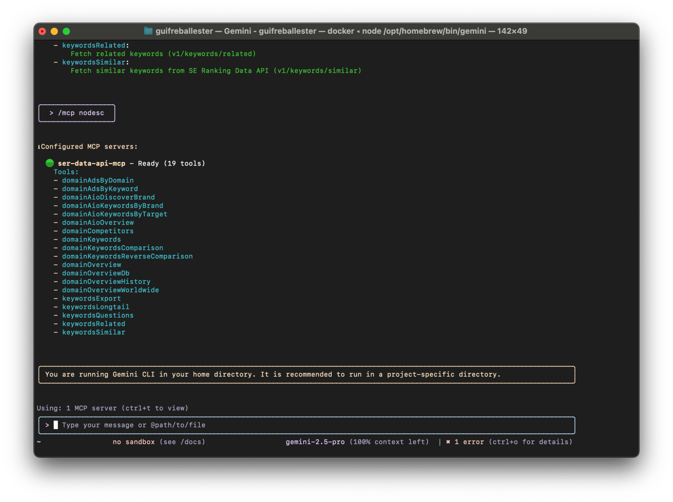Click the /mcp nodesc command box

(77, 113)
